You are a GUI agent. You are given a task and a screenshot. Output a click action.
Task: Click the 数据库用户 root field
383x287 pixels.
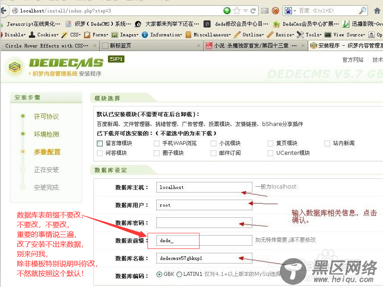click(204, 205)
